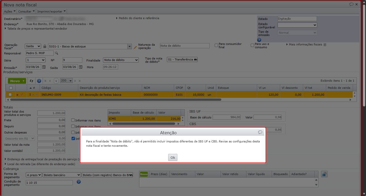Click the Natureza da operação text field
366x196 pixels.
coord(185,46)
